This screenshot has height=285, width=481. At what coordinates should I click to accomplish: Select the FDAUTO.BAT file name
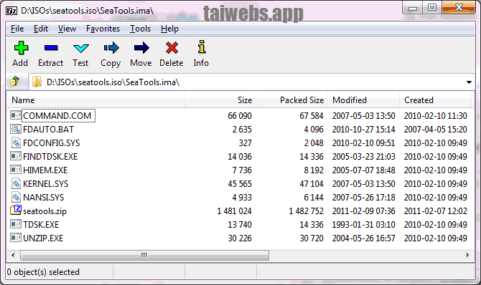(49, 130)
